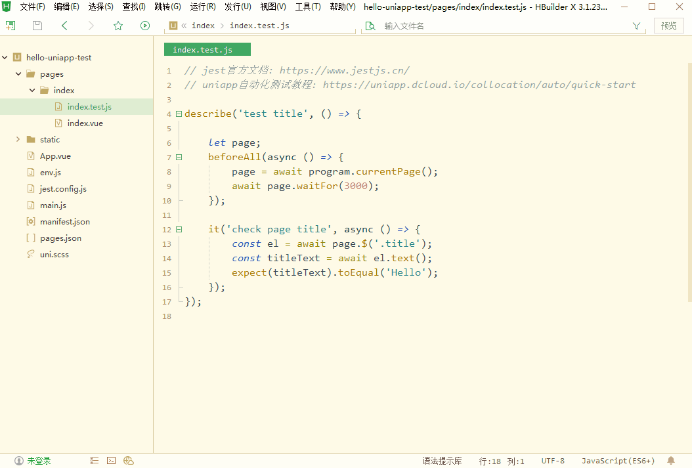Viewport: 692px width, 468px height.
Task: Save the file with the save icon
Action: pos(37,26)
